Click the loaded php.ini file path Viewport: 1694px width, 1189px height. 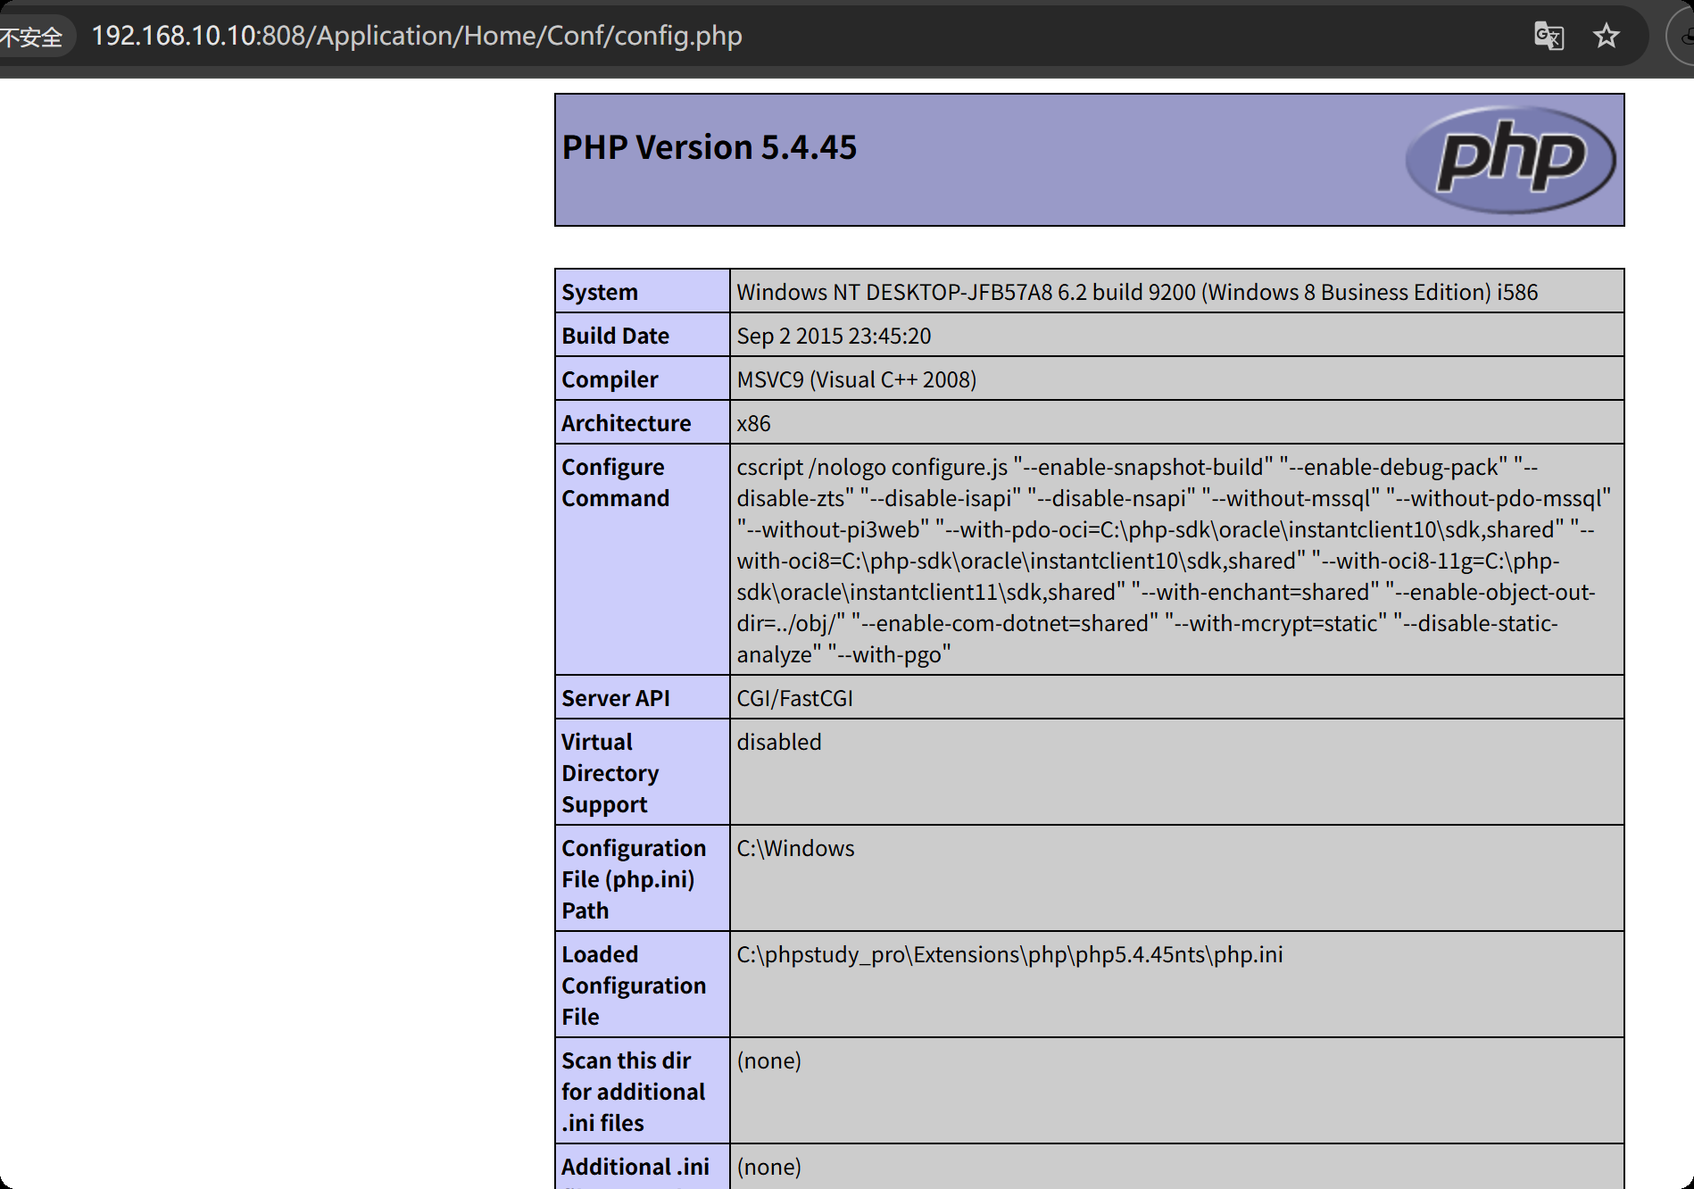point(1009,954)
